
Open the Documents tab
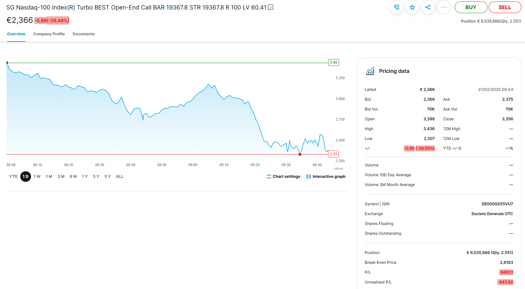point(84,34)
